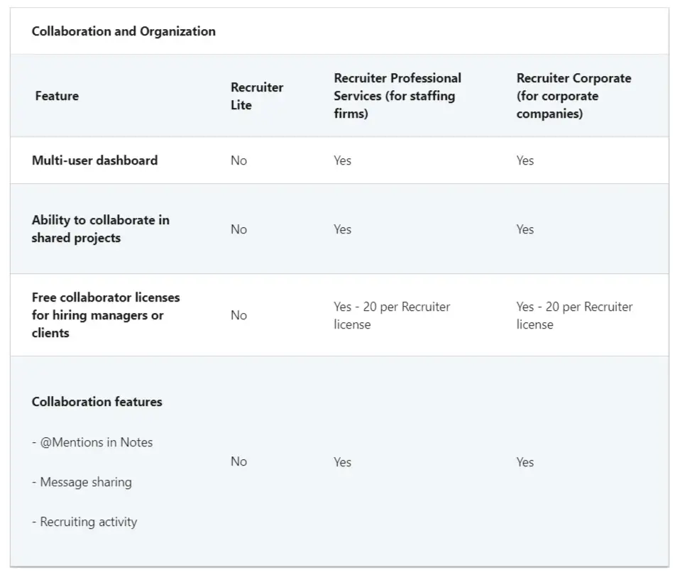Select 'Free collaborator licenses for hiring managers' label
This screenshot has width=675, height=582.
[106, 315]
